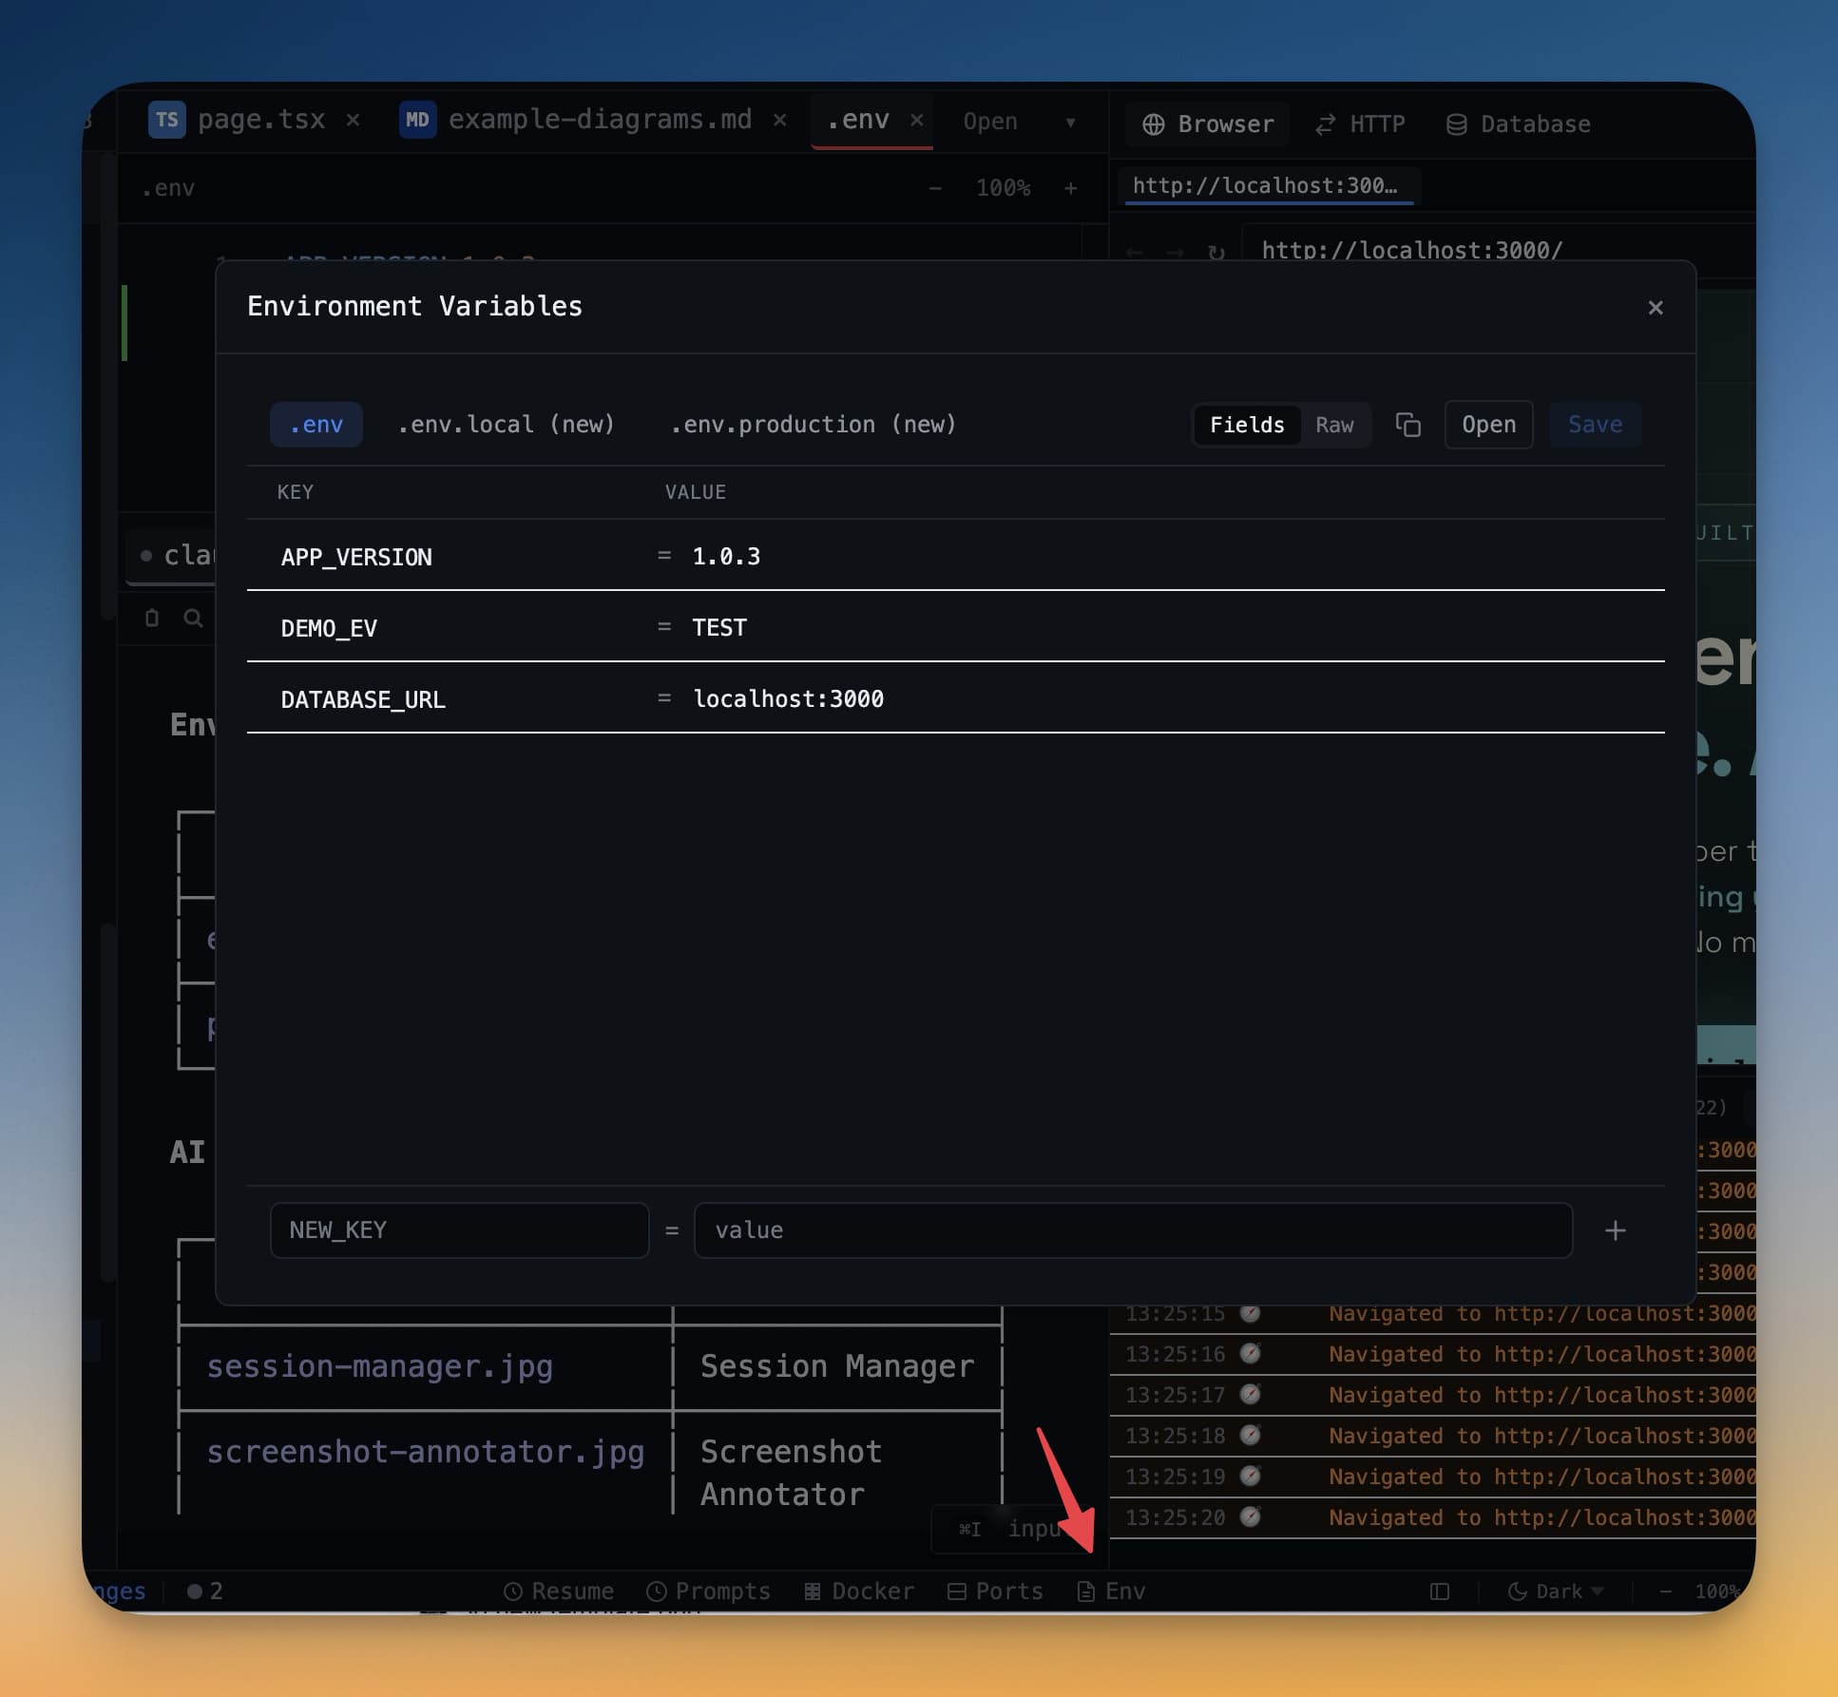Viewport: 1838px width, 1697px height.
Task: Reload the page with the refresh icon
Action: (x=1216, y=250)
